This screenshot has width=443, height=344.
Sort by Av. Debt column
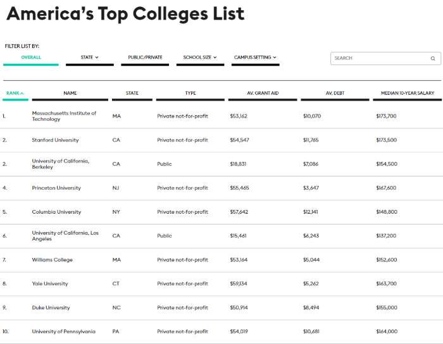pyautogui.click(x=335, y=93)
